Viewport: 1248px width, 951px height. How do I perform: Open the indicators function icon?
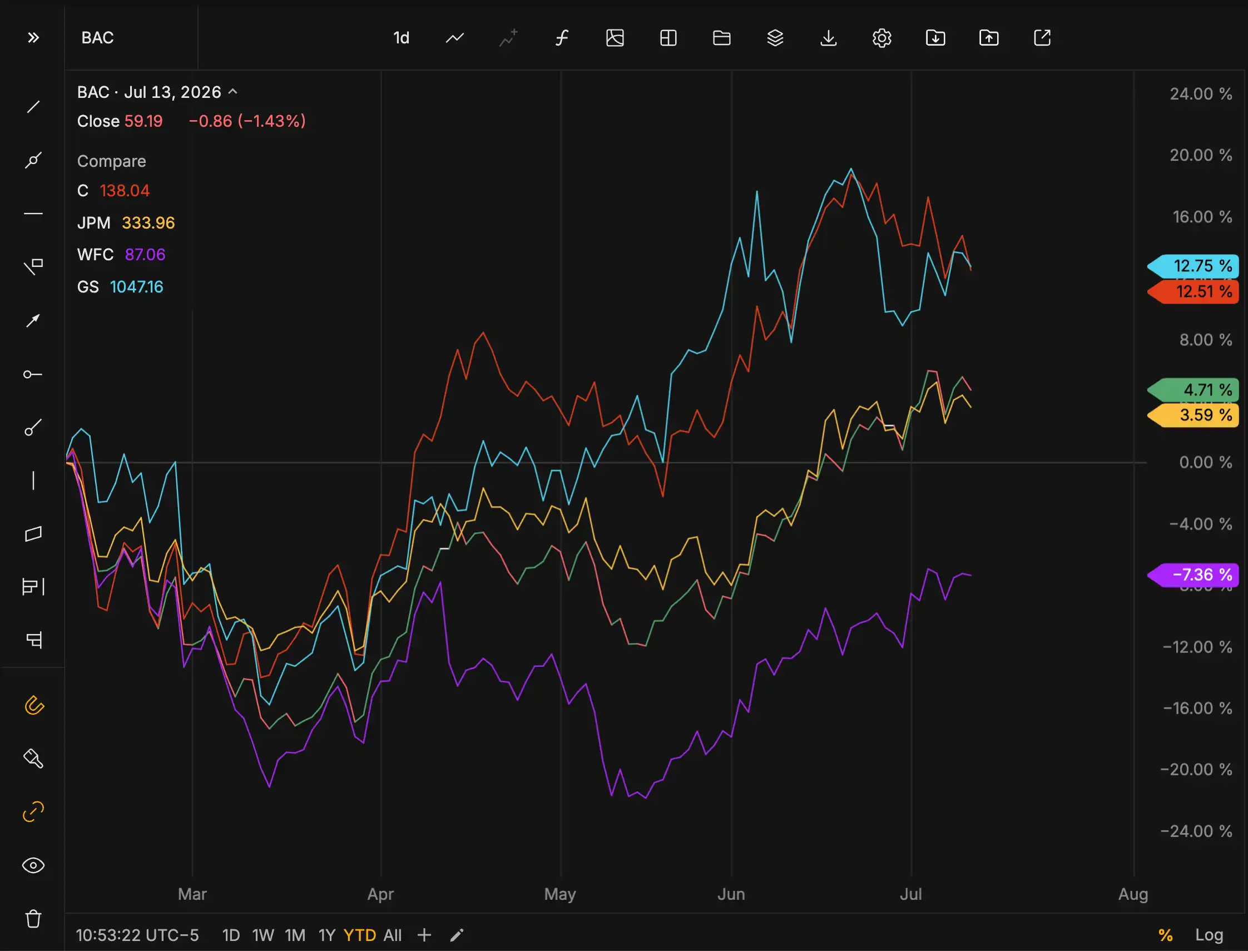click(562, 38)
